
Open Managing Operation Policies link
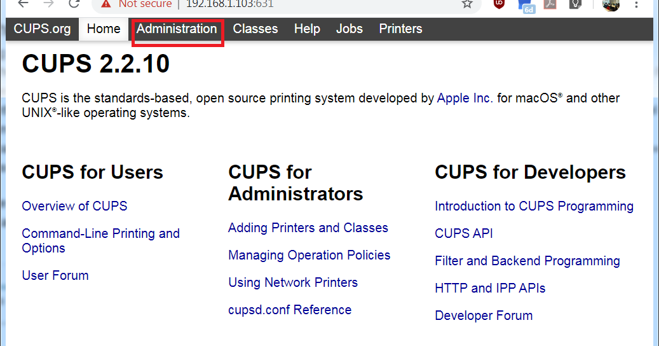[309, 255]
